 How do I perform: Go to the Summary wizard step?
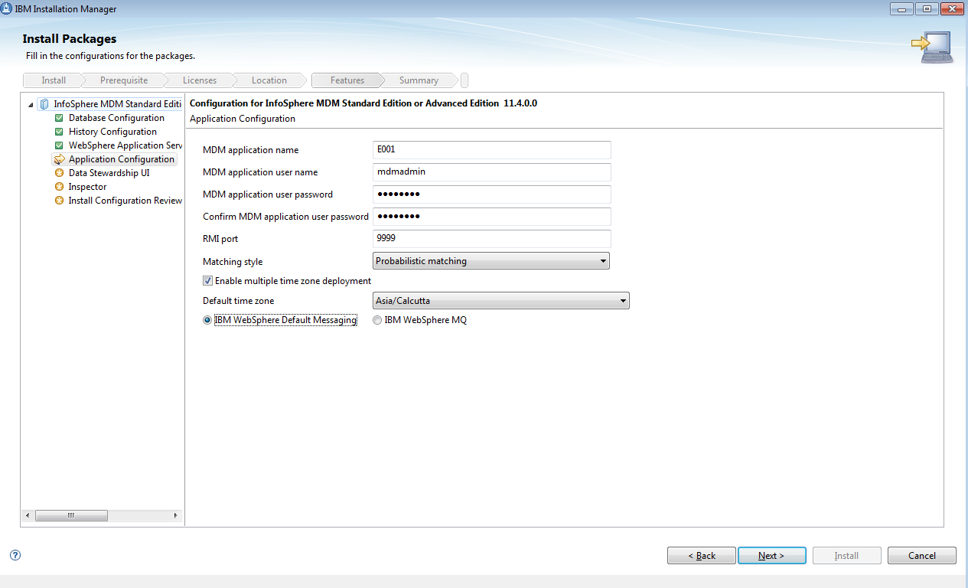click(x=419, y=80)
